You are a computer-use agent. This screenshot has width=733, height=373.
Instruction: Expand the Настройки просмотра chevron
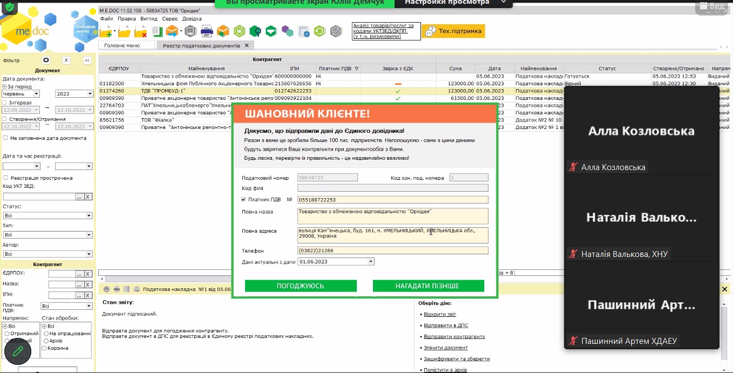click(504, 3)
